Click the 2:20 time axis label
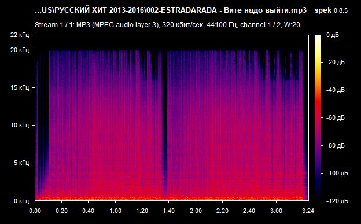 click(x=222, y=211)
